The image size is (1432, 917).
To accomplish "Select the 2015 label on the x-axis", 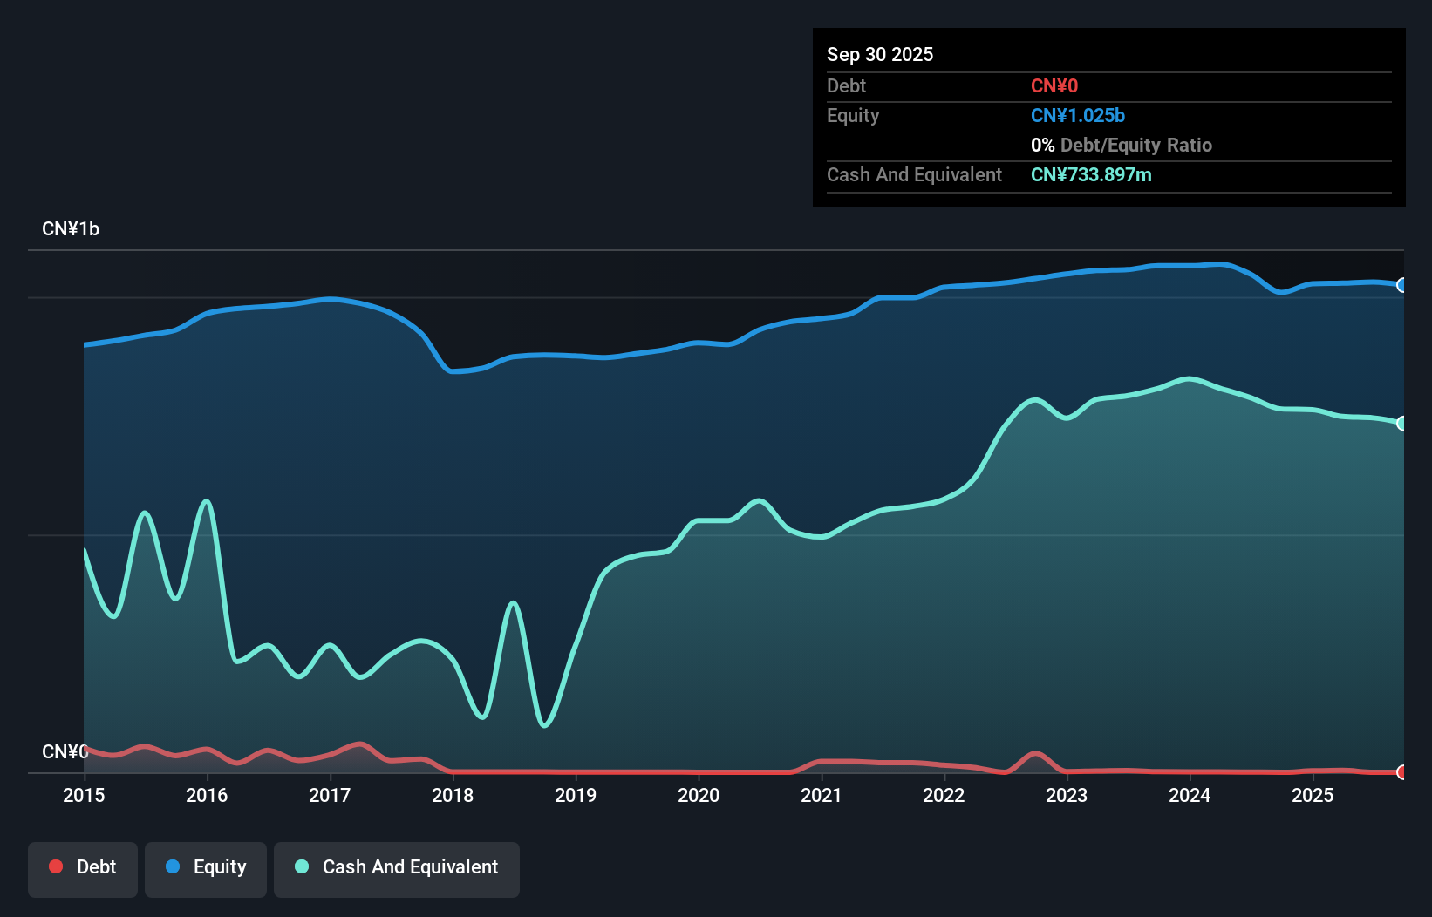I will click(x=83, y=796).
